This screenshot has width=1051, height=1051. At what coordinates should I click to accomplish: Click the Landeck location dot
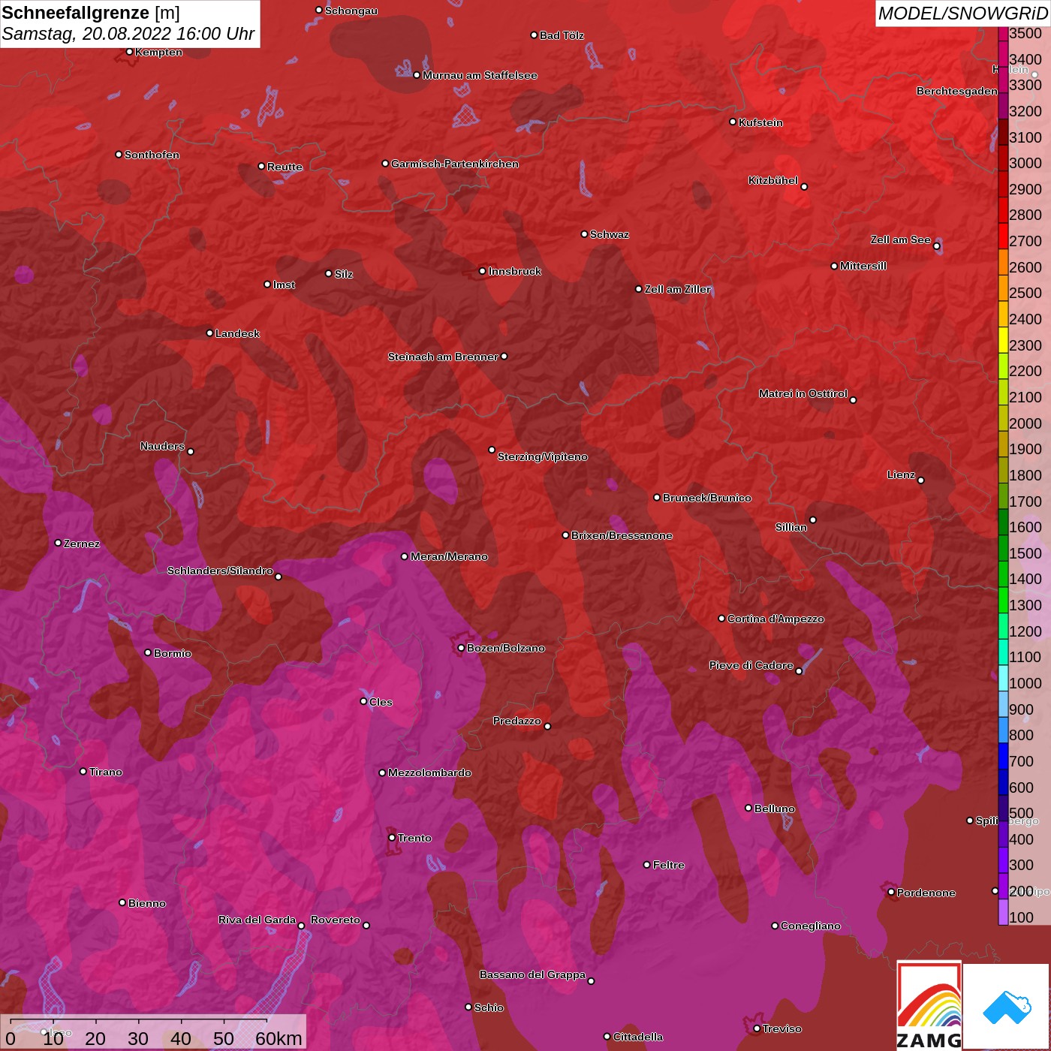pyautogui.click(x=209, y=333)
